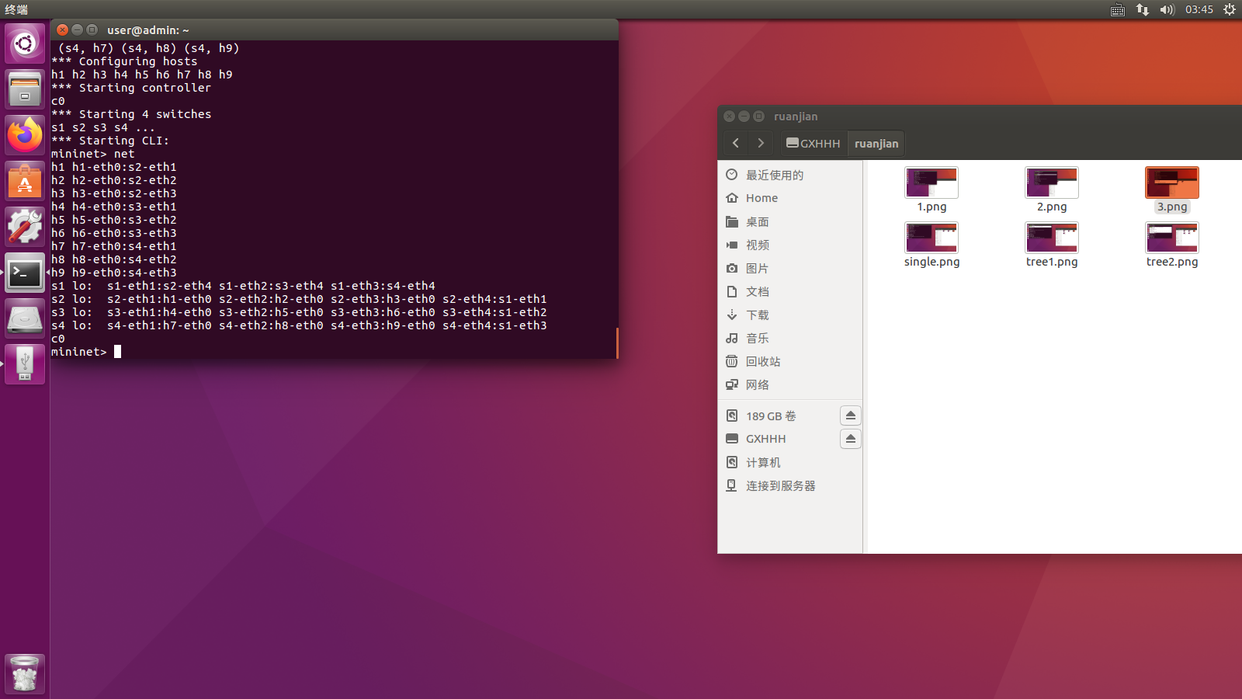The height and width of the screenshot is (699, 1242).
Task: Open 回收站 in the sidebar
Action: point(763,361)
